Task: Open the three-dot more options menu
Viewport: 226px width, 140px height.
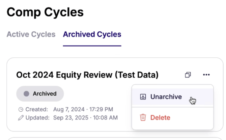Action: click(x=206, y=75)
